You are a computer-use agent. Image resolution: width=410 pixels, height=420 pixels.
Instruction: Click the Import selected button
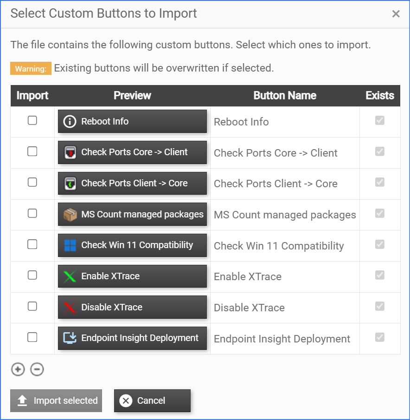tap(56, 400)
